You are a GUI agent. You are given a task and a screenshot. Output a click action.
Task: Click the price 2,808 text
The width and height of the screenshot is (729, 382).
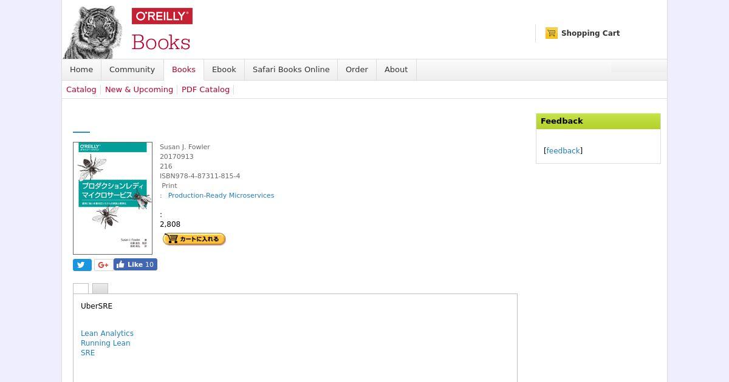coord(170,224)
